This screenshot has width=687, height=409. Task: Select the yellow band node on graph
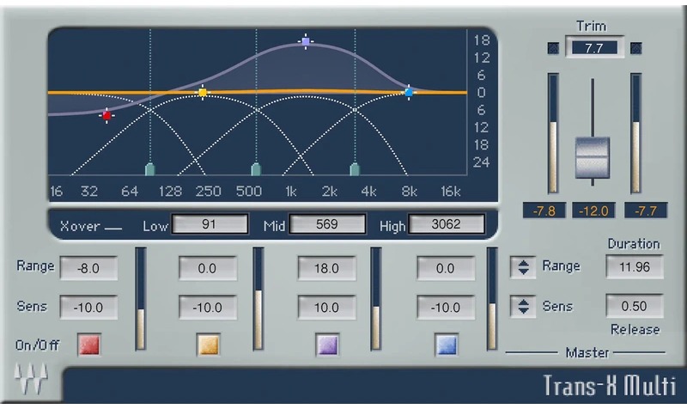pos(203,93)
